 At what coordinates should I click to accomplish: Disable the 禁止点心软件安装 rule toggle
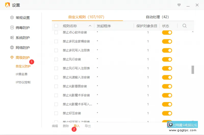click(x=167, y=32)
